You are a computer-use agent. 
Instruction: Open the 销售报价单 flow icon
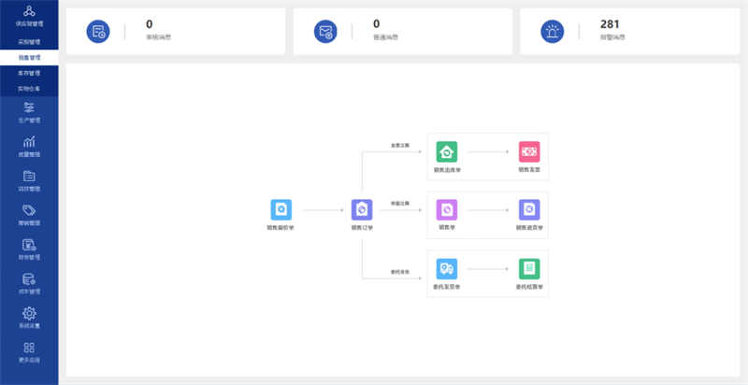280,210
